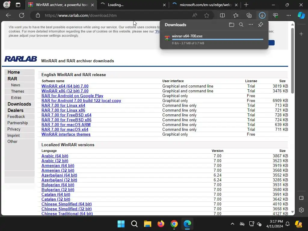Open the Edge profile avatar
308x231 pixels.
(x=7, y=5)
